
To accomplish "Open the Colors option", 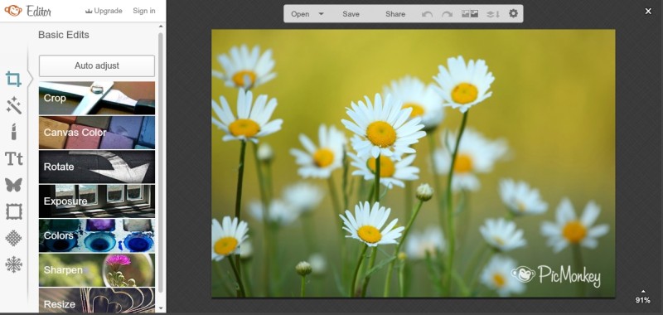I will [x=97, y=235].
